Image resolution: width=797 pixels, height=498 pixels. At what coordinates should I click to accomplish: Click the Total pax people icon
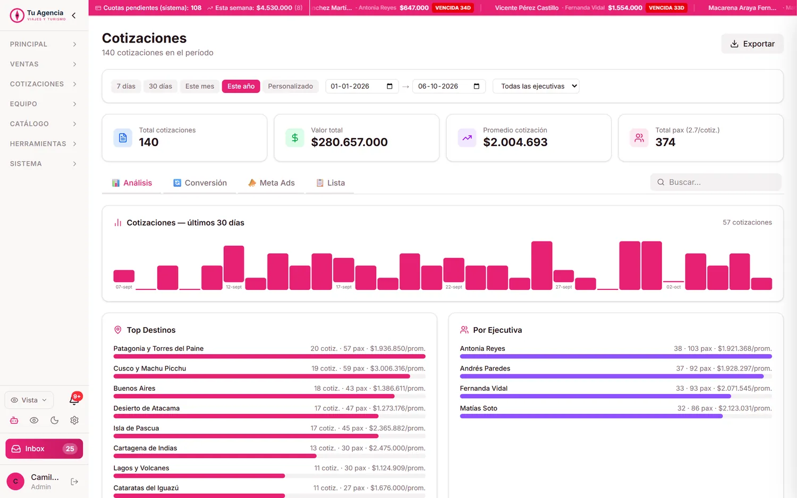(639, 138)
